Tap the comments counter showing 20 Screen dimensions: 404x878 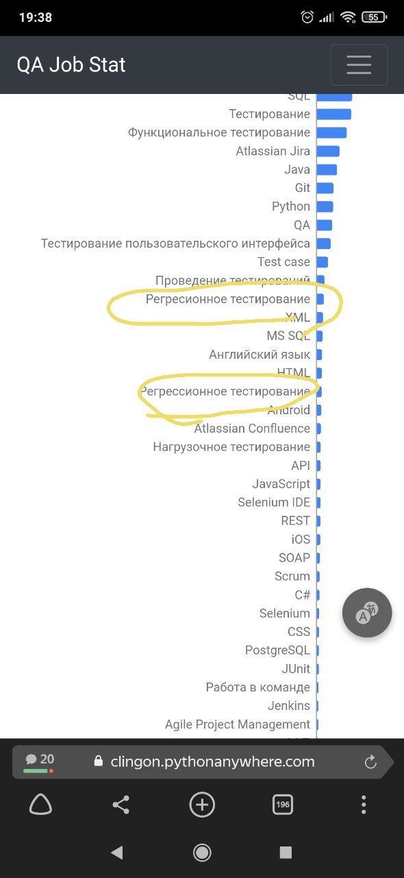[40, 760]
